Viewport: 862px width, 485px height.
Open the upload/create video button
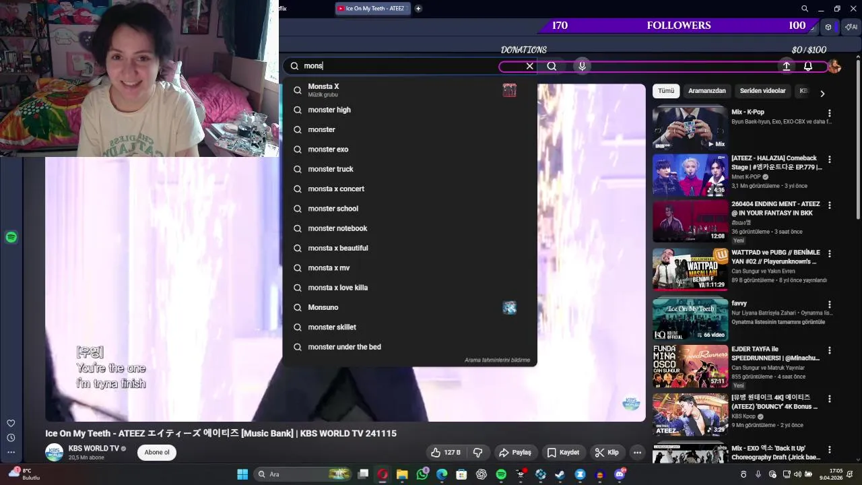coord(786,66)
